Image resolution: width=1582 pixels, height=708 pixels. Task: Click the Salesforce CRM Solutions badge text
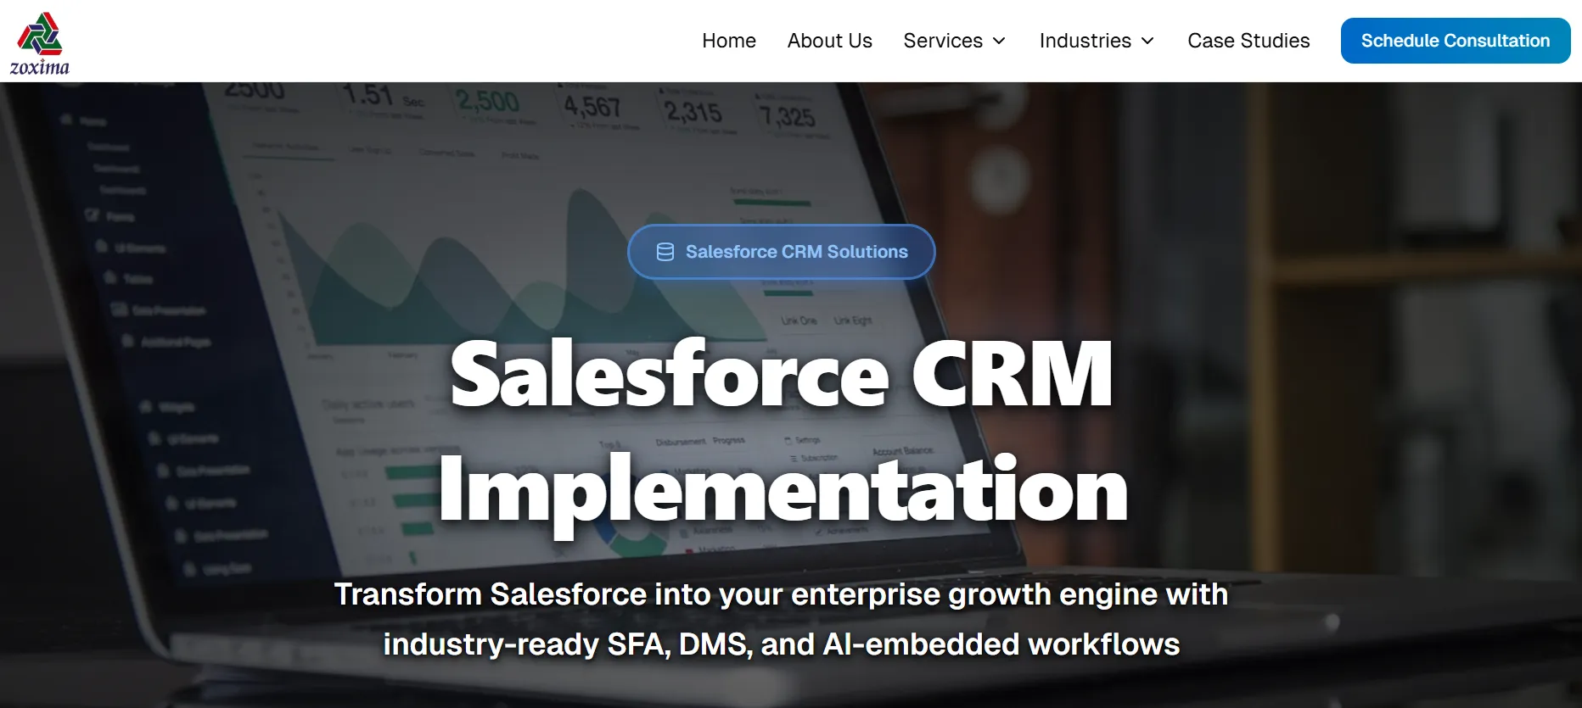pyautogui.click(x=796, y=252)
